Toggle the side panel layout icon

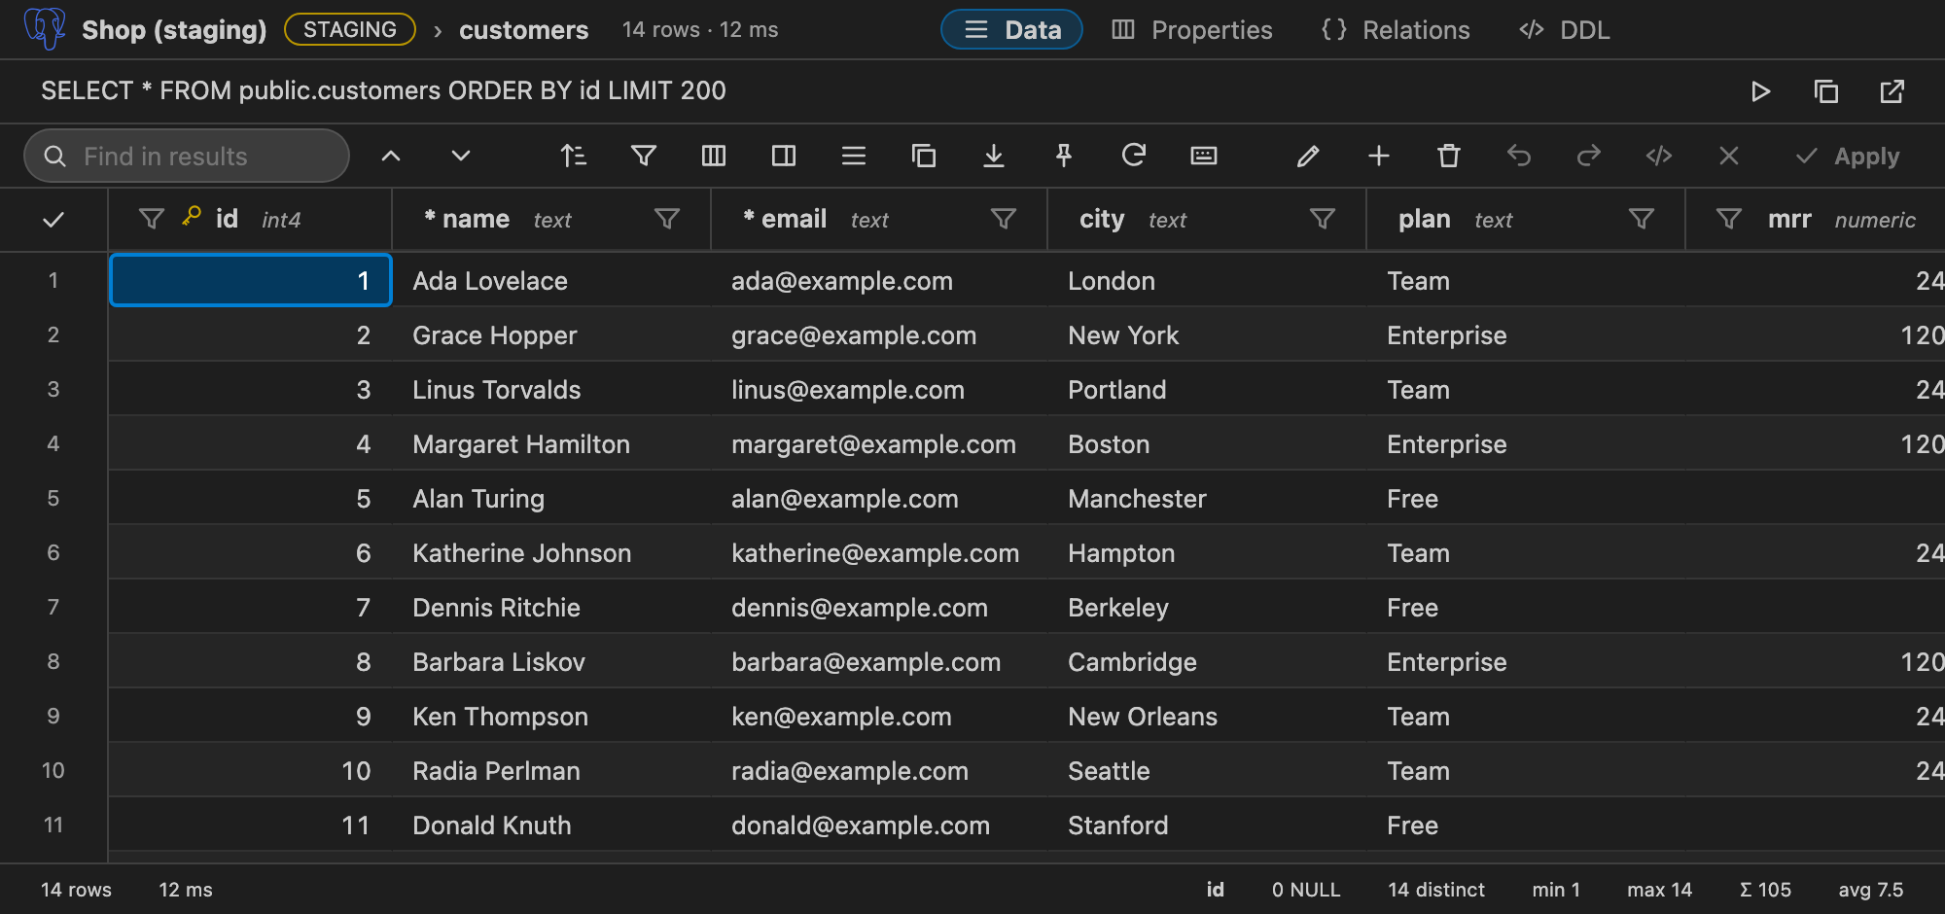pos(784,156)
